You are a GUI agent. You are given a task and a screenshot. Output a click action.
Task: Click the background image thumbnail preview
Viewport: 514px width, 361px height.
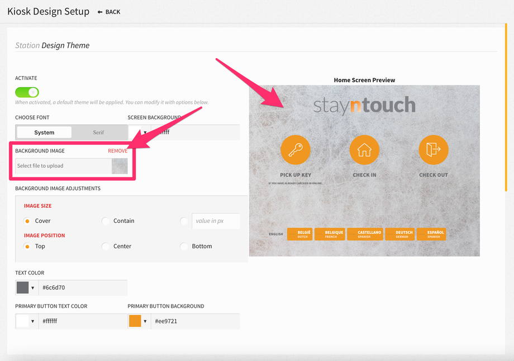tap(120, 166)
